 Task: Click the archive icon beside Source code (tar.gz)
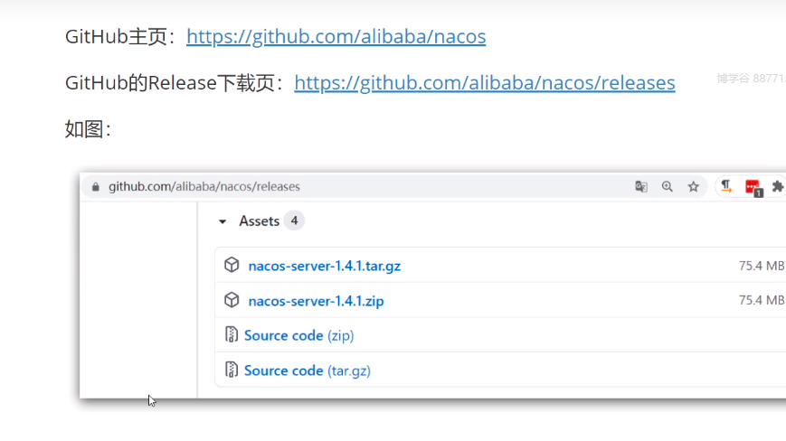231,370
